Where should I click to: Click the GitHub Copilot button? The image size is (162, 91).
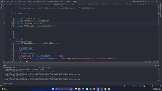coord(138,1)
